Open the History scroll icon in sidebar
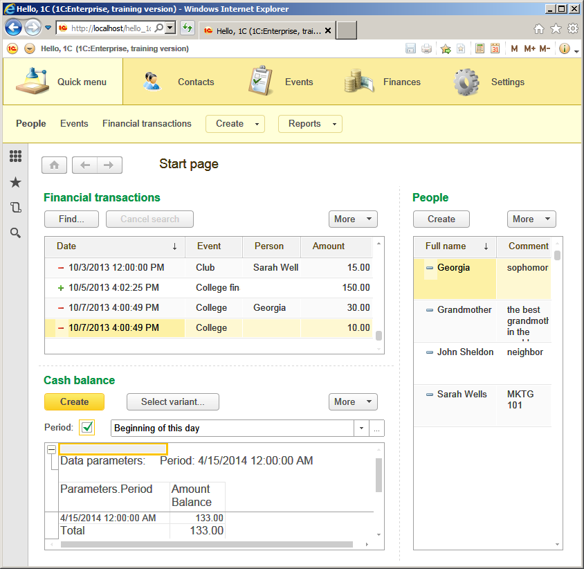Viewport: 584px width, 569px height. pos(15,208)
